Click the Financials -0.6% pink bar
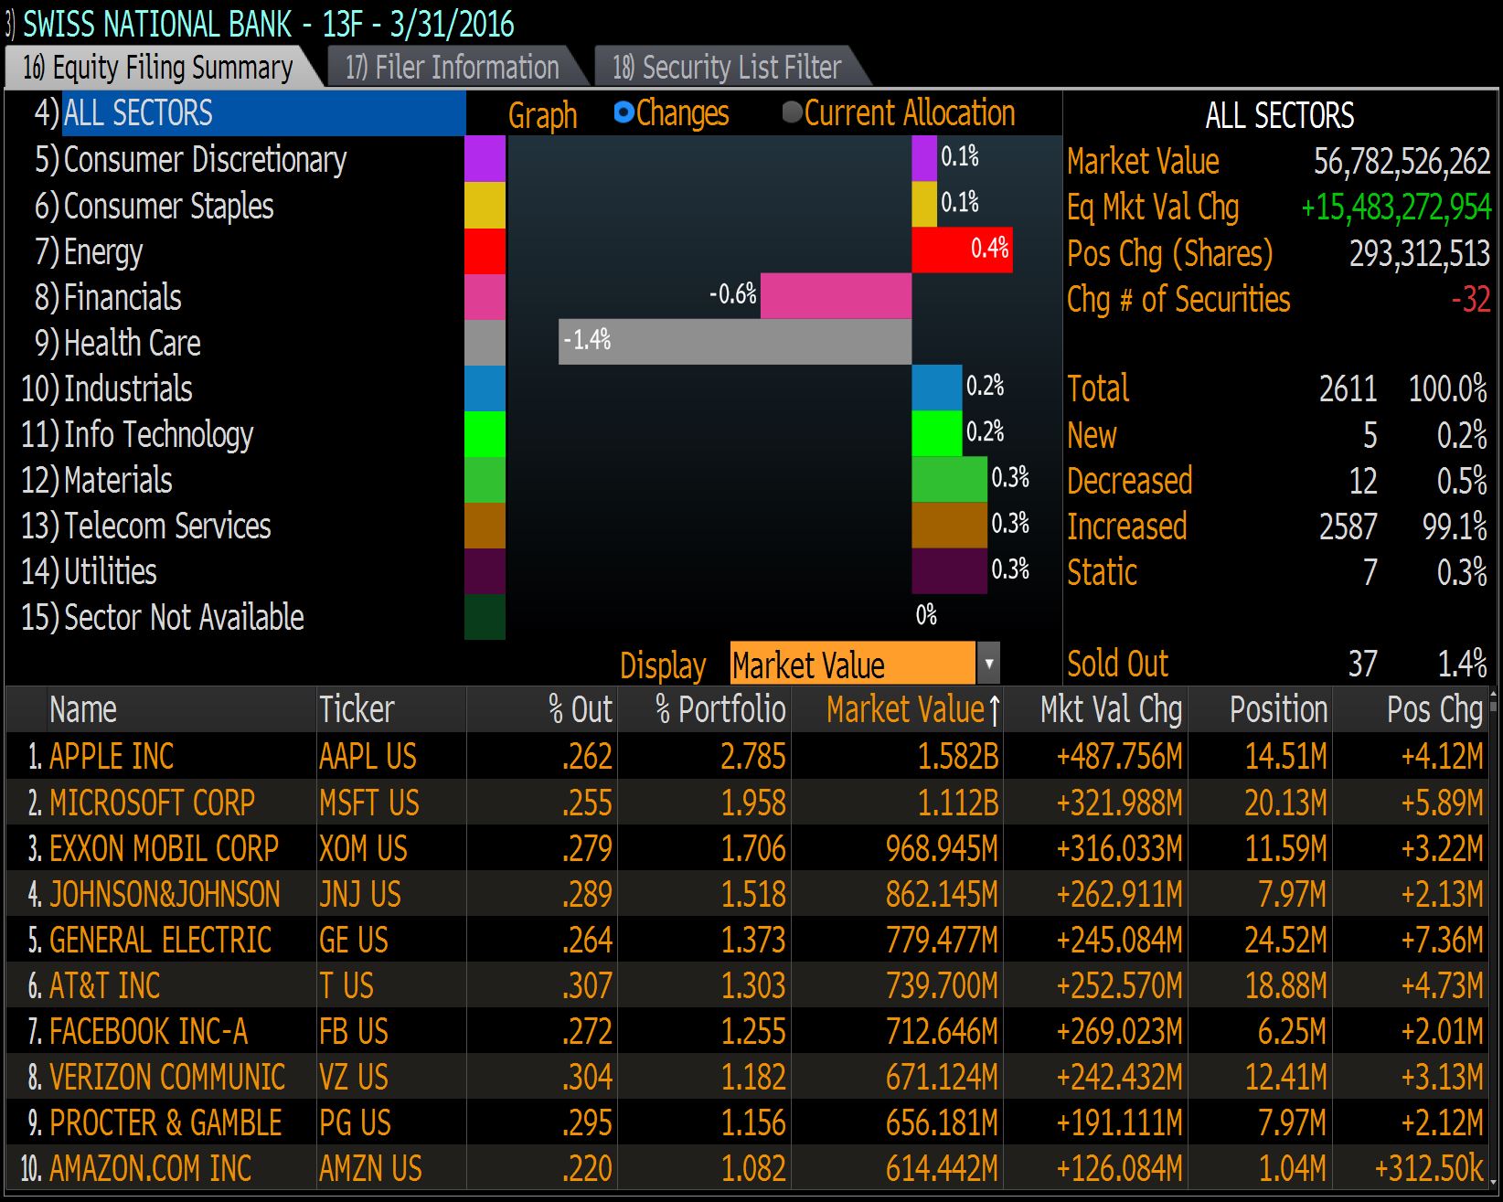1503x1202 pixels. 836,296
